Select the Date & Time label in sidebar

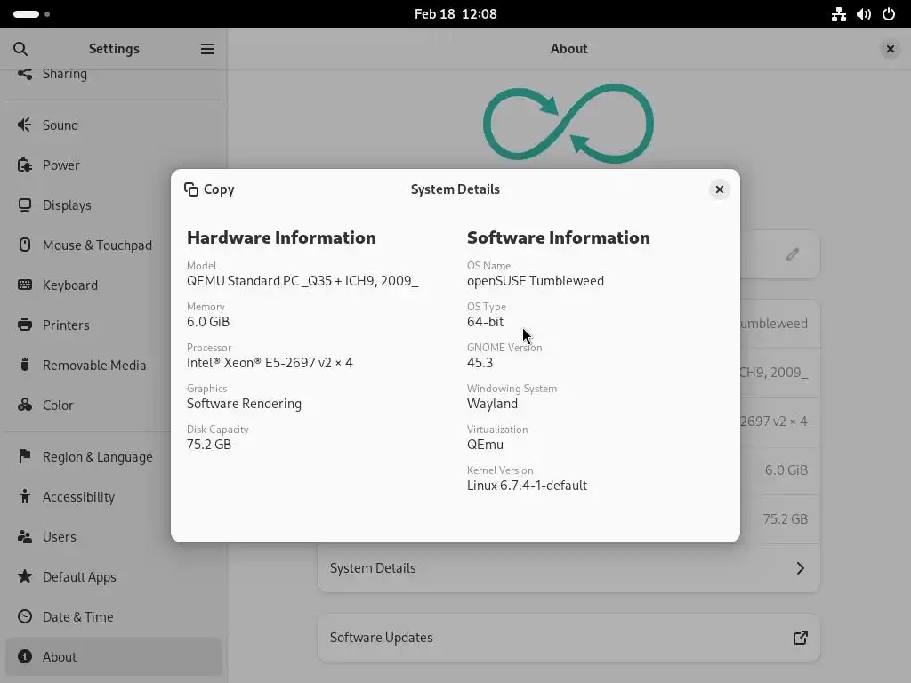tap(78, 617)
